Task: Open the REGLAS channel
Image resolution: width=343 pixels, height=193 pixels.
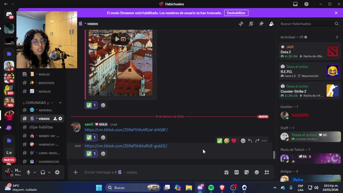Action: click(x=43, y=74)
